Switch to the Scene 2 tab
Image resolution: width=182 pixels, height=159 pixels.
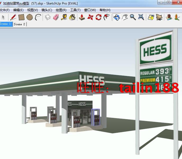[x=20, y=24]
